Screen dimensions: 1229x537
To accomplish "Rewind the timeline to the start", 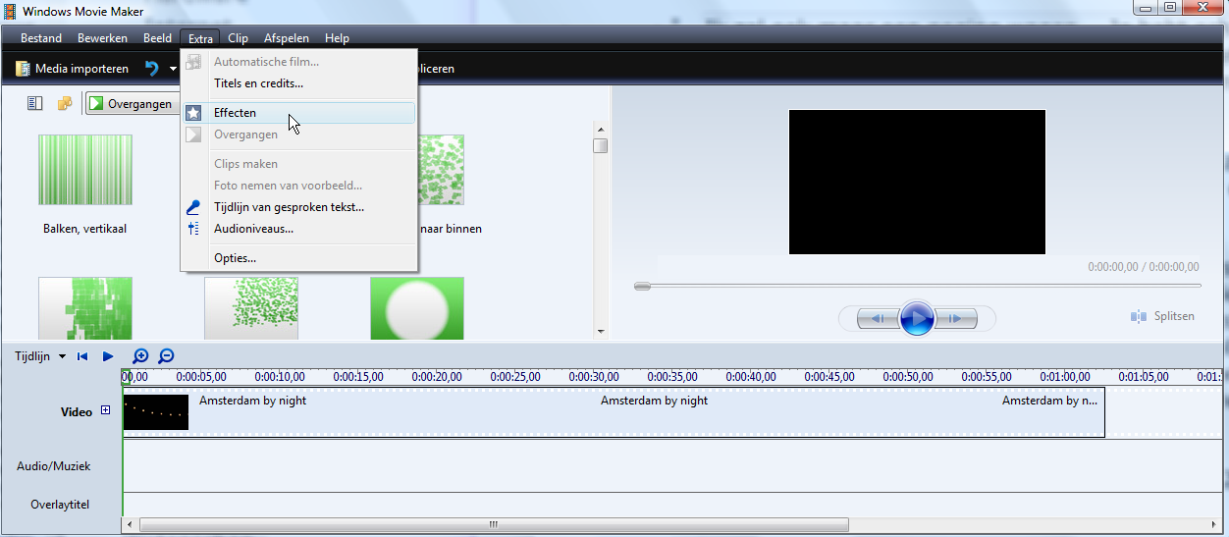I will click(82, 356).
